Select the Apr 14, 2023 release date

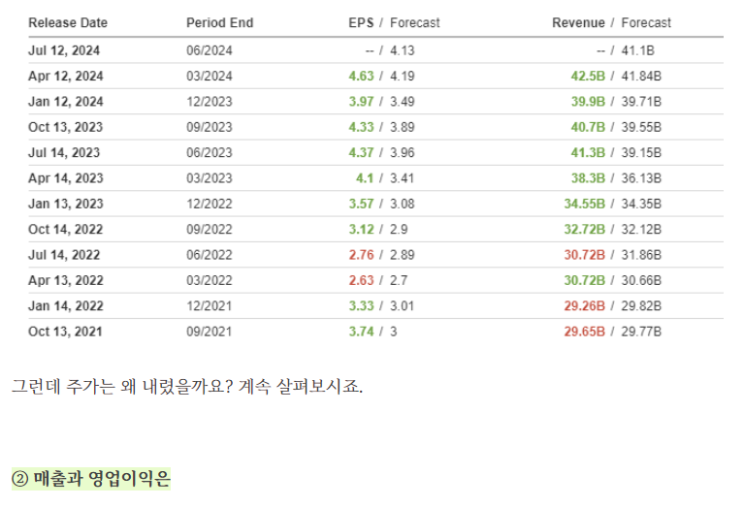point(66,178)
